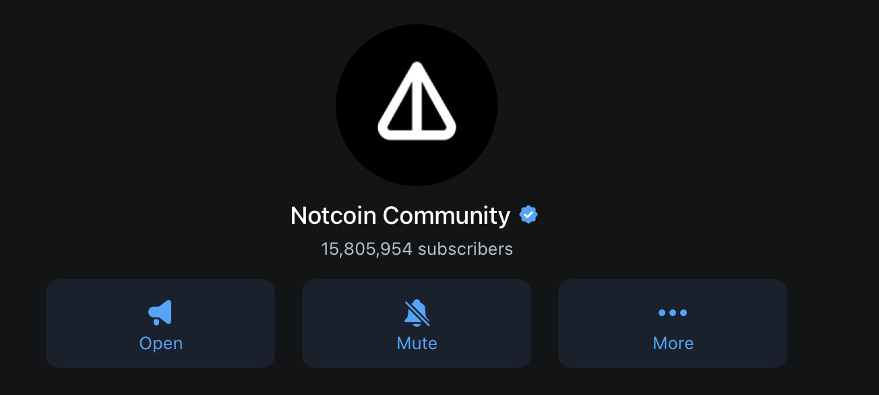Click the 15,805,954 subscribers count
The image size is (879, 395).
tap(417, 249)
